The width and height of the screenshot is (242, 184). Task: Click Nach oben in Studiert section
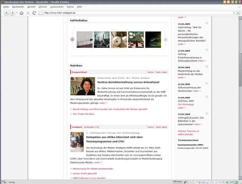pyautogui.click(x=162, y=127)
